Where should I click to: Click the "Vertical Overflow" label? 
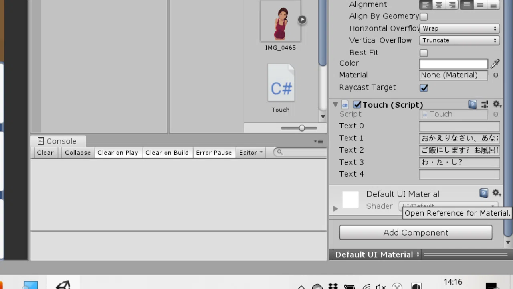point(380,40)
